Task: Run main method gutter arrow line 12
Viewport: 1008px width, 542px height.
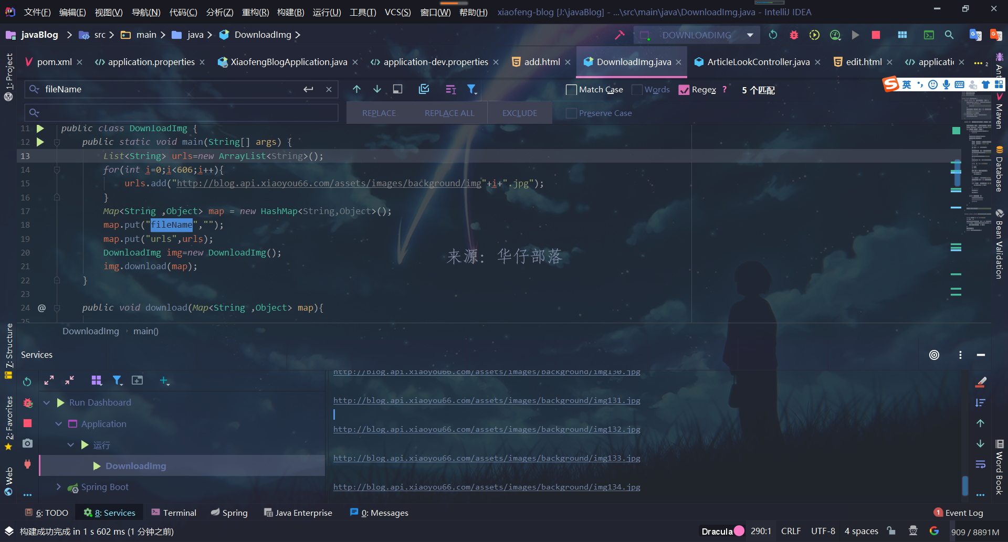Action: (40, 142)
